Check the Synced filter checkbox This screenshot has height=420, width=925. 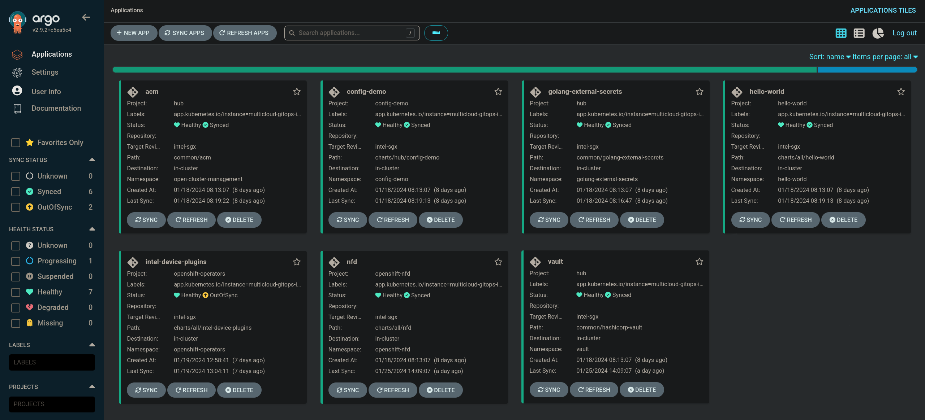coord(16,192)
